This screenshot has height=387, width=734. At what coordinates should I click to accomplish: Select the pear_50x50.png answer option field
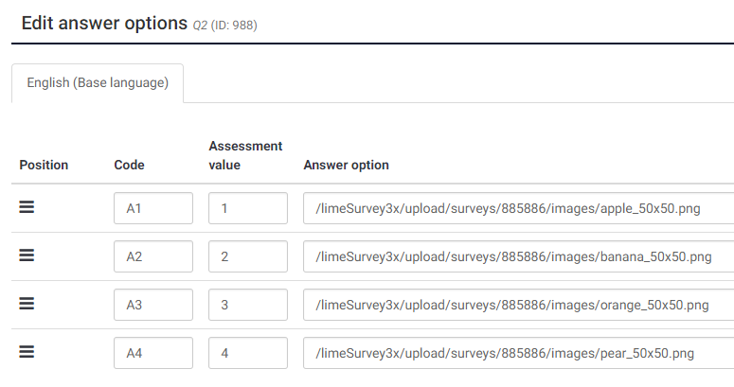click(518, 353)
